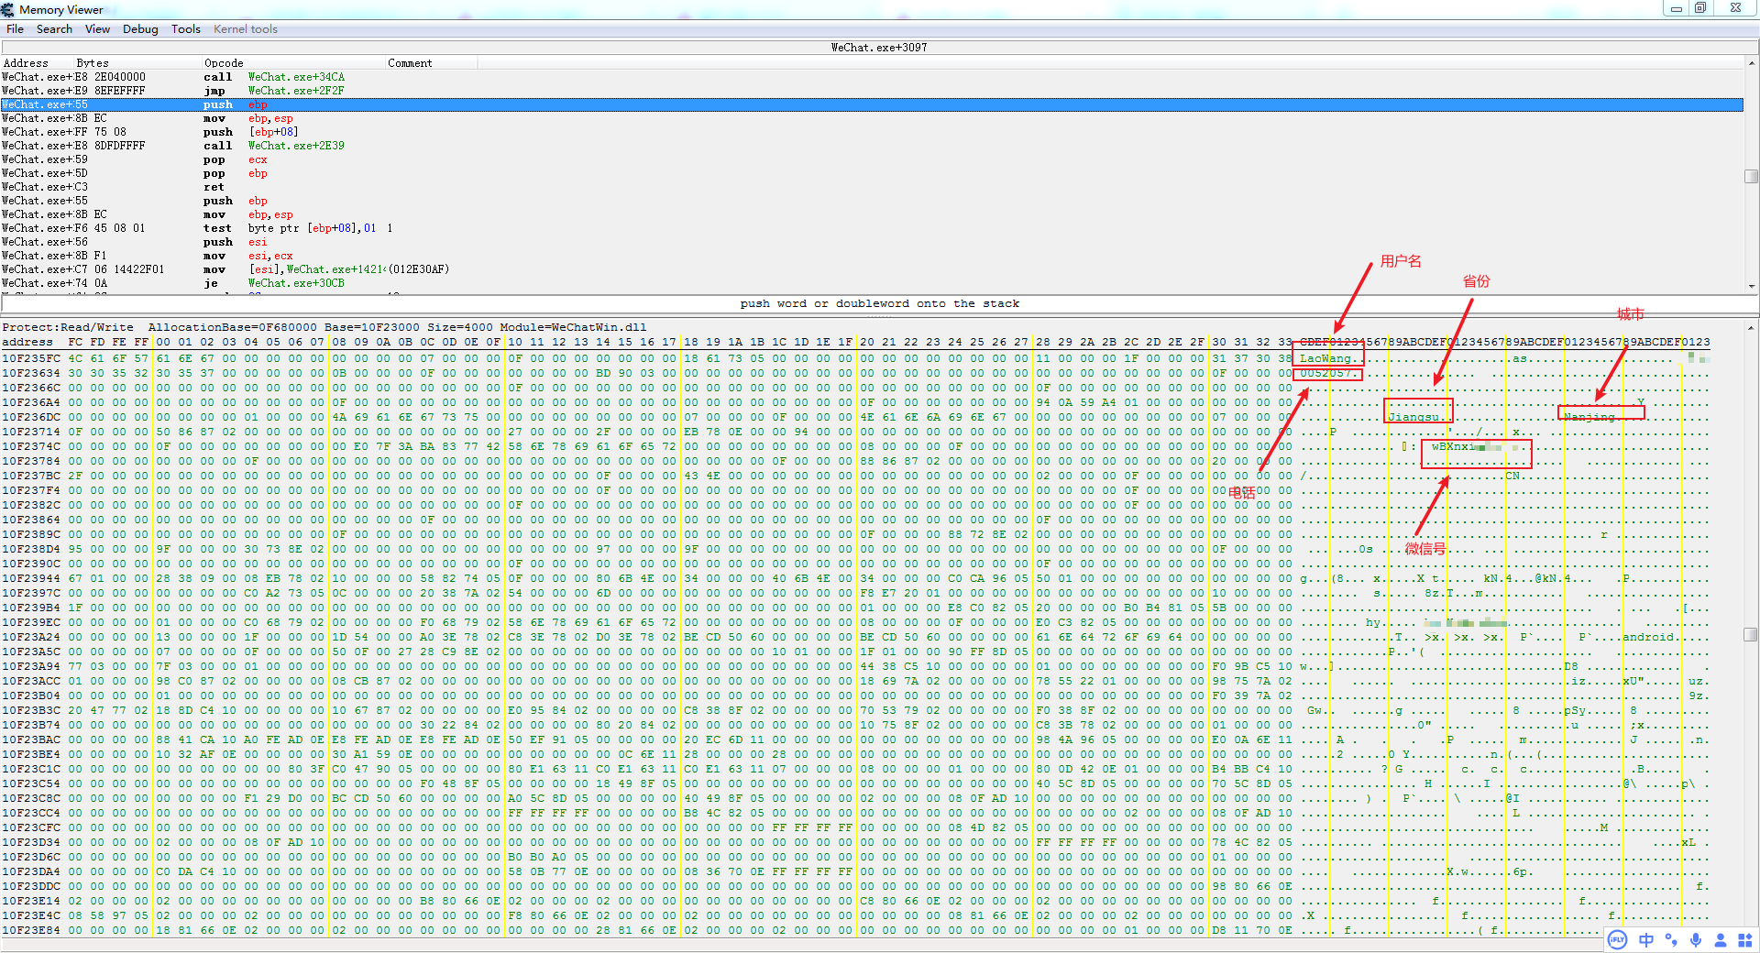The width and height of the screenshot is (1760, 953).
Task: Click the 'Nanjing' string in ASCII column
Action: (1589, 417)
